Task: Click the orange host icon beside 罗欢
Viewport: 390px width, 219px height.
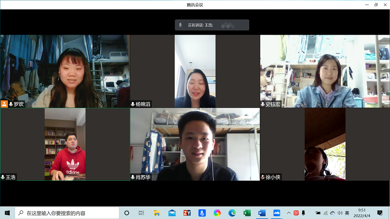Action: pyautogui.click(x=4, y=104)
